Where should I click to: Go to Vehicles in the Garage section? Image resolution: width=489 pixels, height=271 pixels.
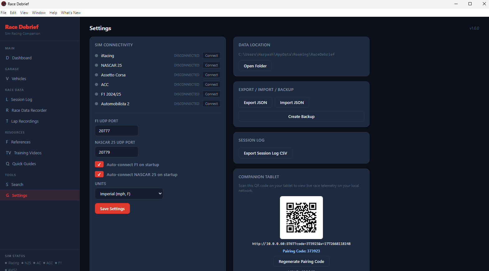(40, 79)
